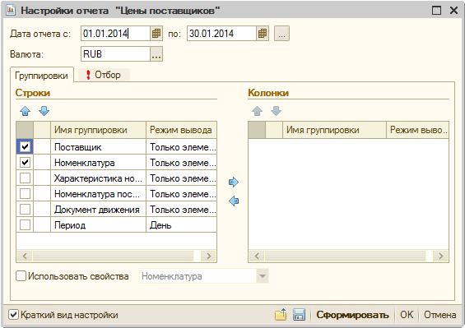Open calendar for report end date

pyautogui.click(x=263, y=34)
